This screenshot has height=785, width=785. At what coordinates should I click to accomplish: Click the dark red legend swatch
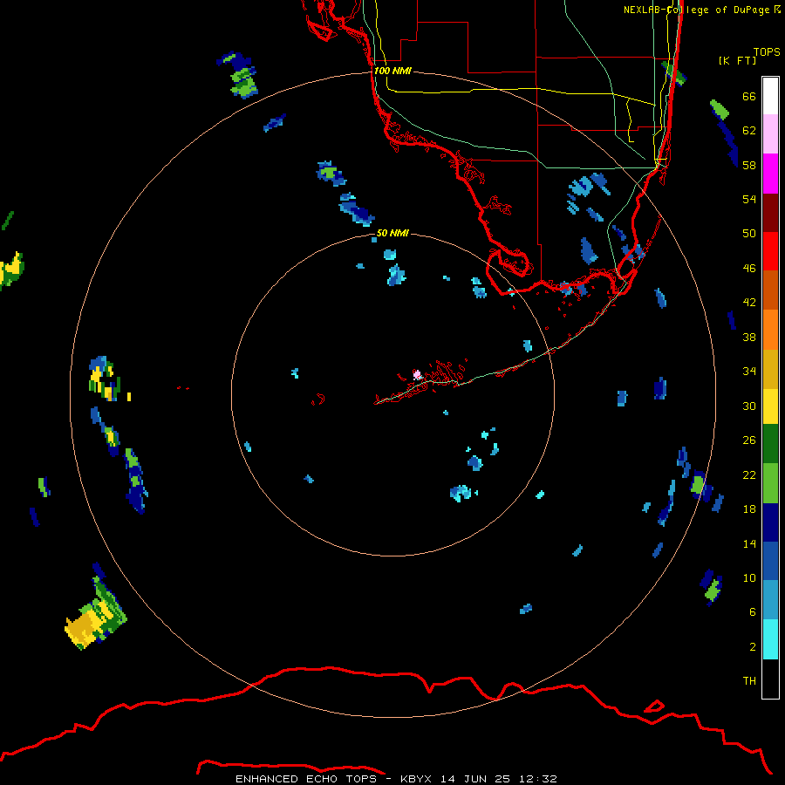(770, 212)
